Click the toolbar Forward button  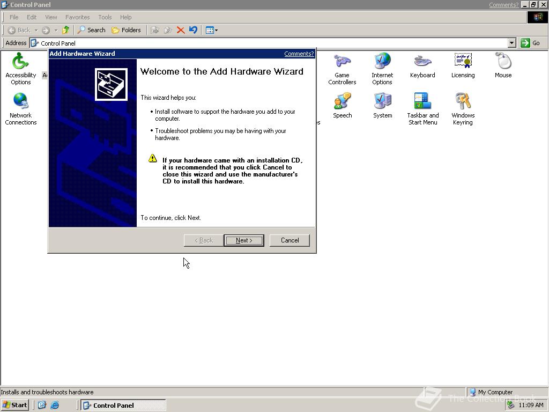[x=46, y=30]
